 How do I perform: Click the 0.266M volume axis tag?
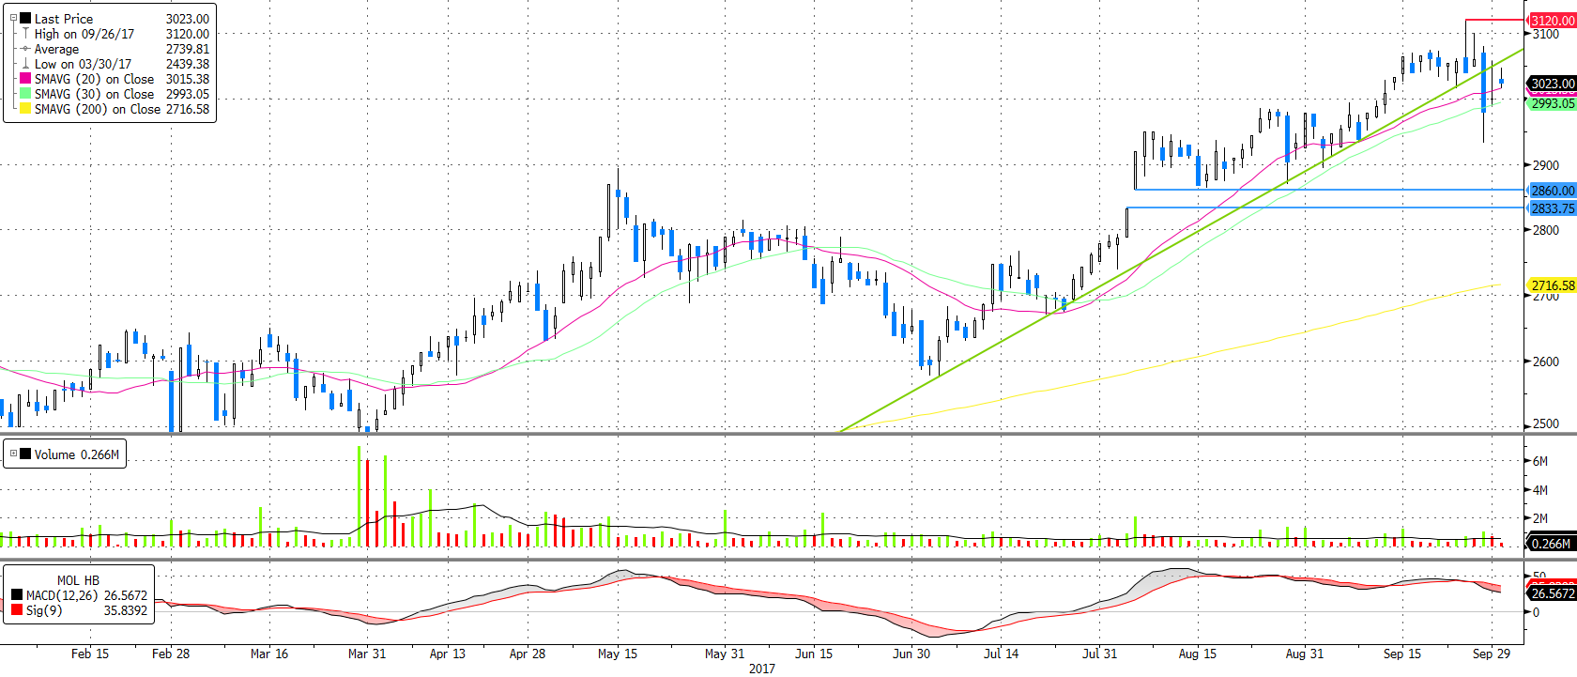pyautogui.click(x=1551, y=543)
